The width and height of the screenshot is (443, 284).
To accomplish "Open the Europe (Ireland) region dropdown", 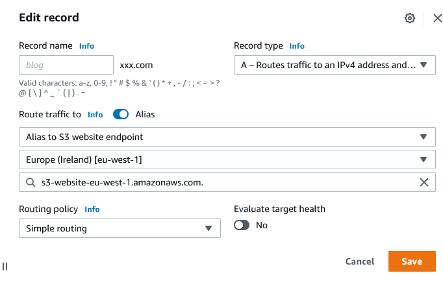I will (x=227, y=160).
